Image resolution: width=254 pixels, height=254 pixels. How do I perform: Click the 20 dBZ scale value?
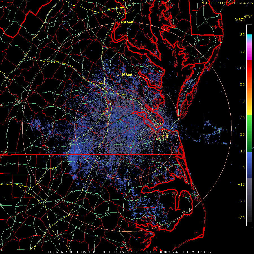242,134
